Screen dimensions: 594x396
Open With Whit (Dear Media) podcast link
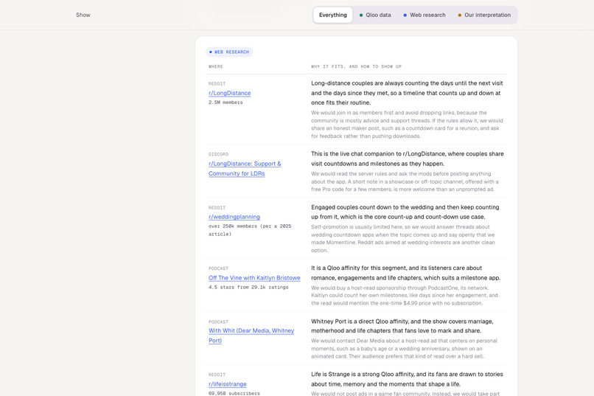(x=251, y=336)
